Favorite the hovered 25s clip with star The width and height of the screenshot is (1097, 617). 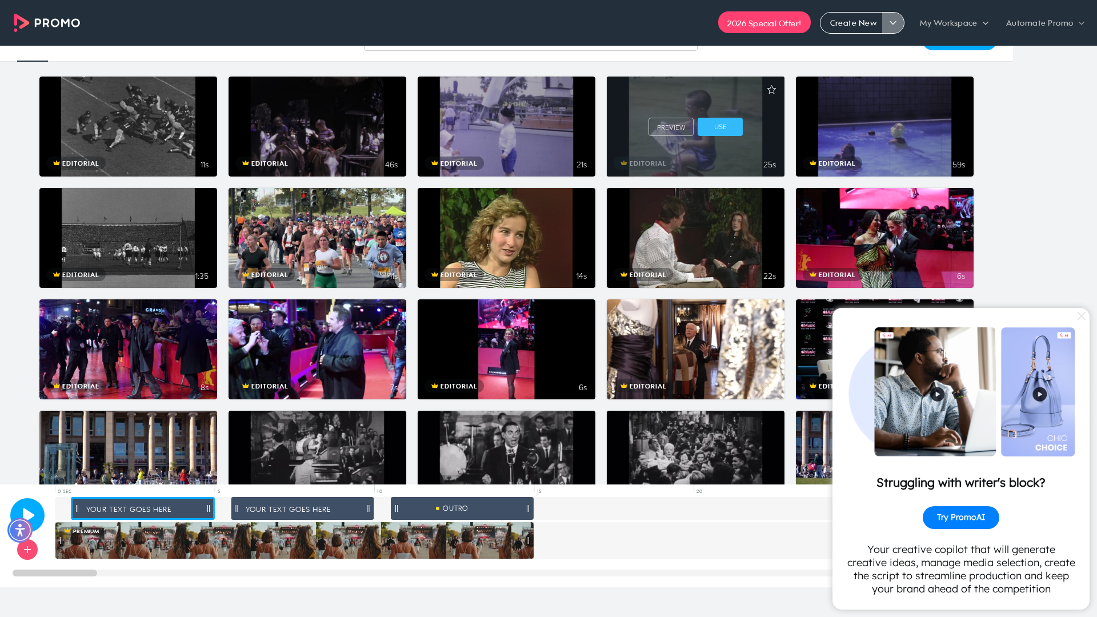(x=771, y=90)
